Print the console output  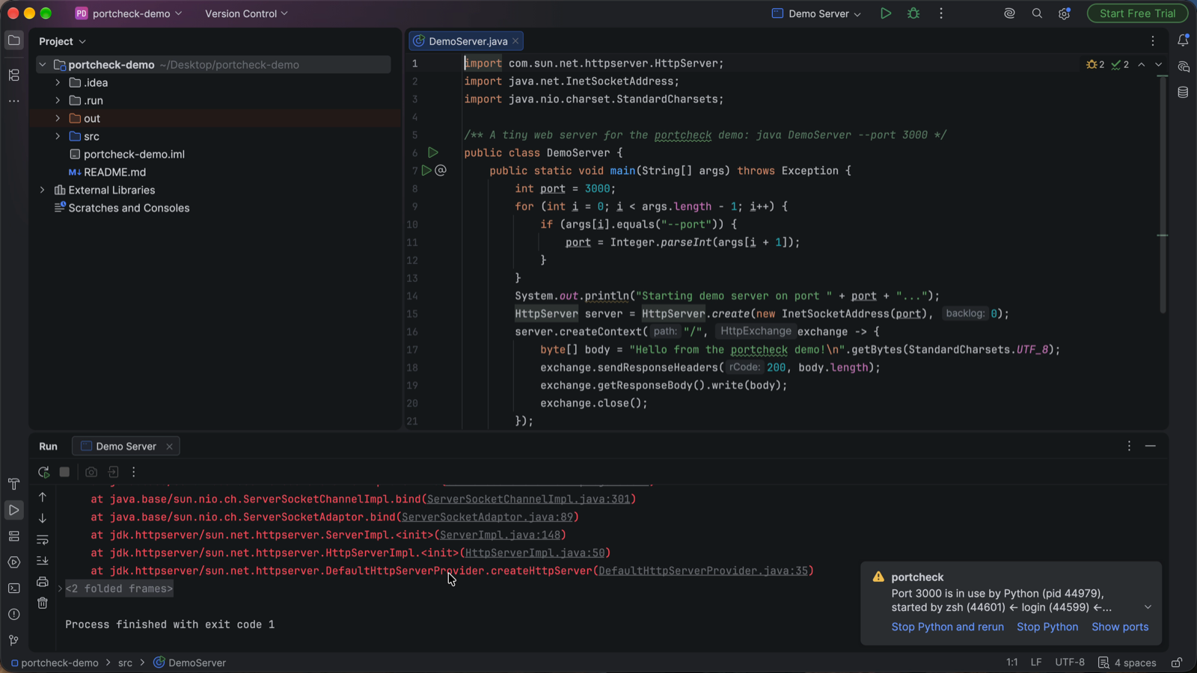pyautogui.click(x=43, y=582)
